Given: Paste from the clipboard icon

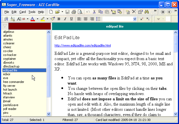Looking at the screenshot, I should (x=107, y=12).
